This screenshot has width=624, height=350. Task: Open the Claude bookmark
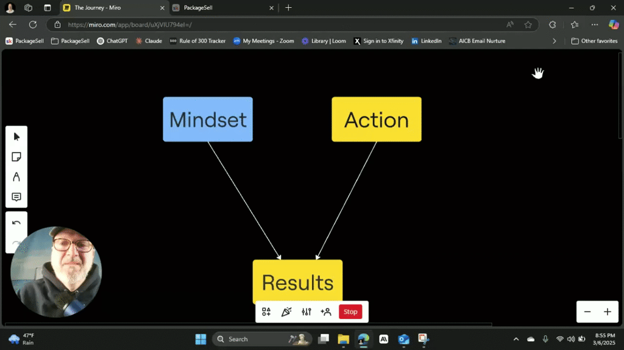pyautogui.click(x=149, y=41)
